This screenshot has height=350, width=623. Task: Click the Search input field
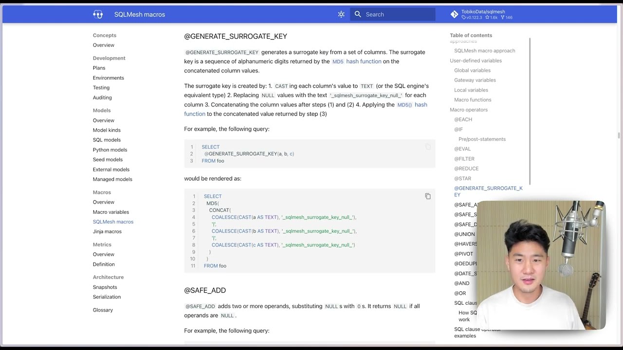point(393,14)
